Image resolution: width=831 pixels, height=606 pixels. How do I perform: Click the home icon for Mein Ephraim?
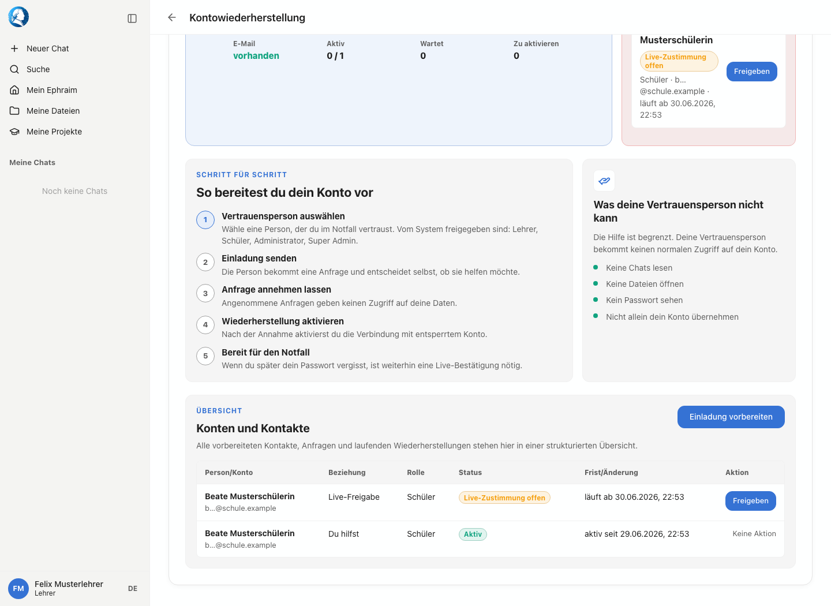(14, 90)
